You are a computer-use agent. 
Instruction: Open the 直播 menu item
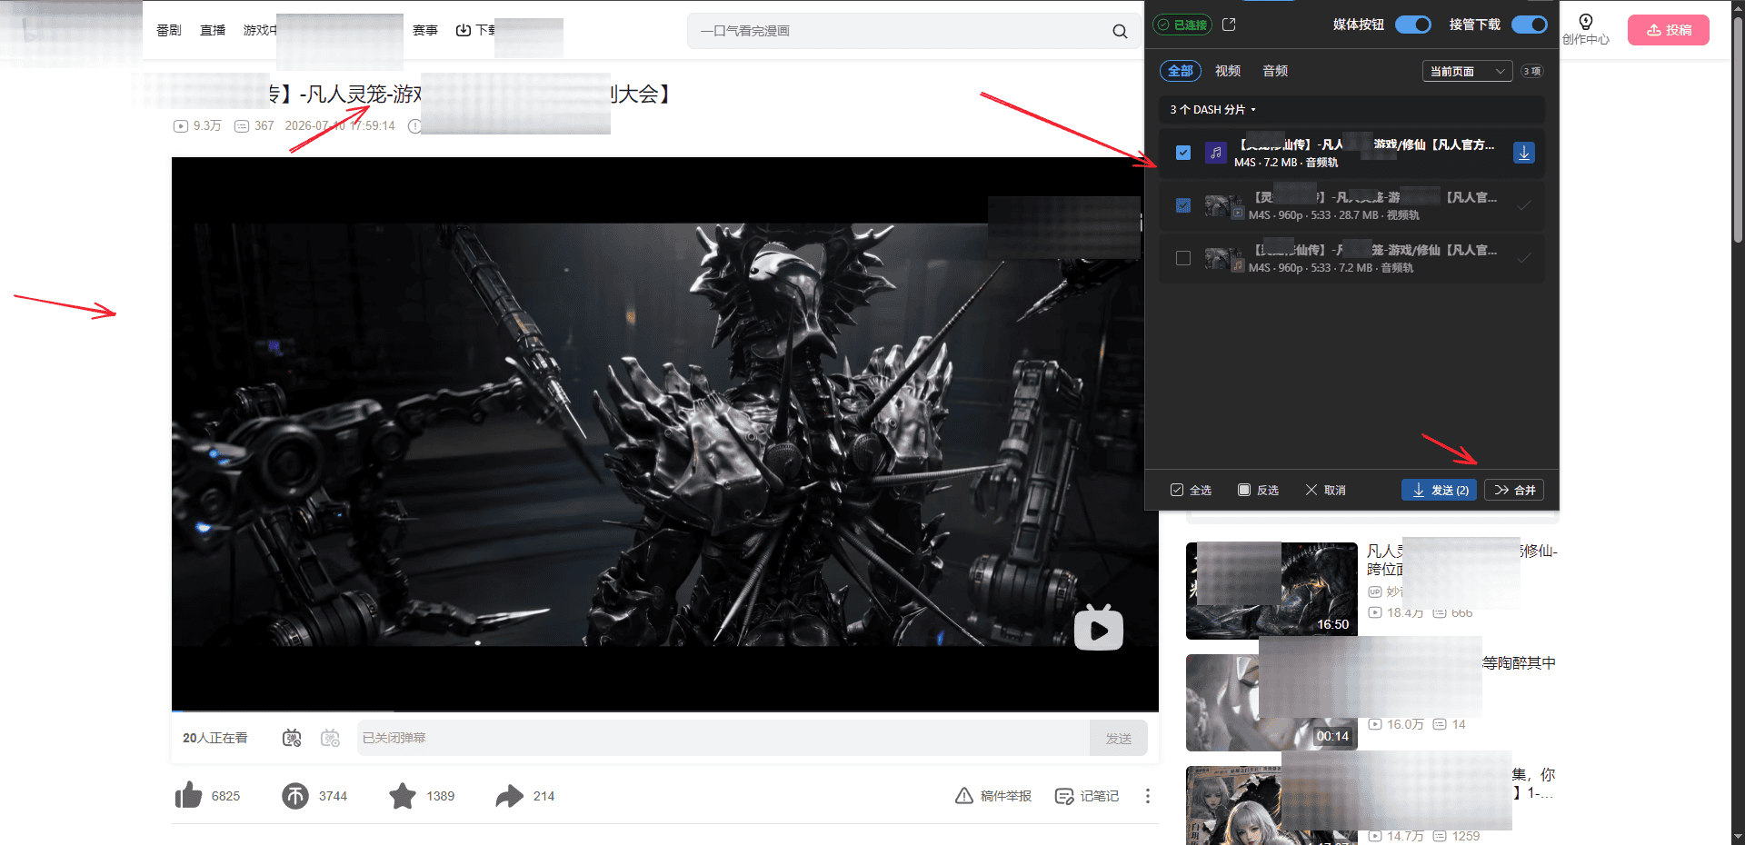[213, 30]
